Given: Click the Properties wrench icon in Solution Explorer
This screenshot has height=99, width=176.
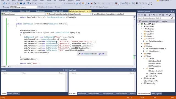Looking at the screenshot, I should [170, 15].
